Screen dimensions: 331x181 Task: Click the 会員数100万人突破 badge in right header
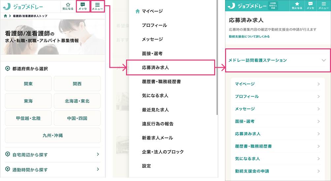coord(273,6)
